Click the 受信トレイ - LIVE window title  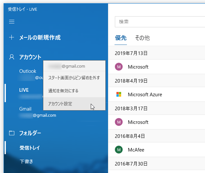coord(22,9)
